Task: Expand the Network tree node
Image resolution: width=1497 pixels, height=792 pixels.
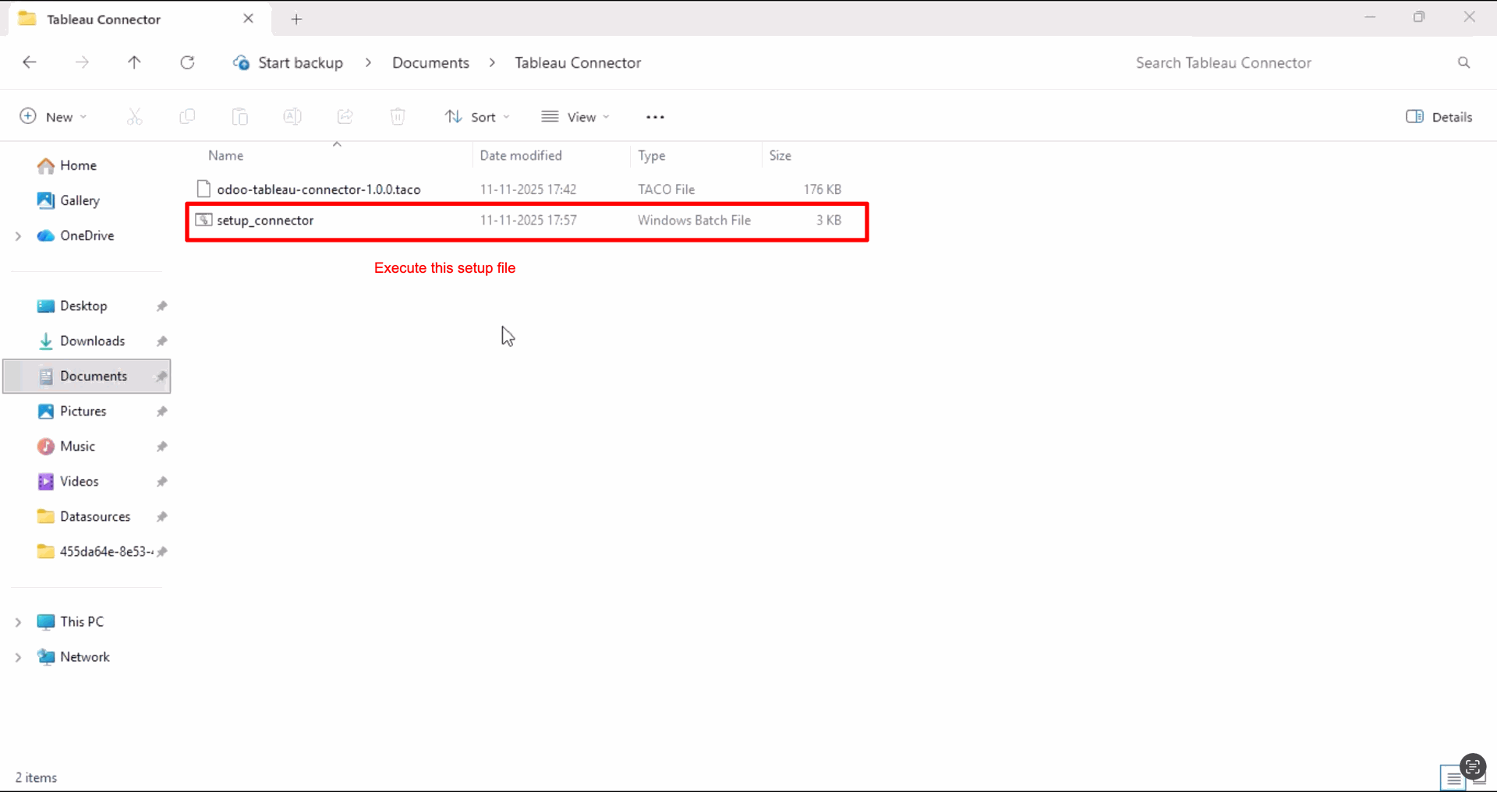Action: pyautogui.click(x=18, y=657)
